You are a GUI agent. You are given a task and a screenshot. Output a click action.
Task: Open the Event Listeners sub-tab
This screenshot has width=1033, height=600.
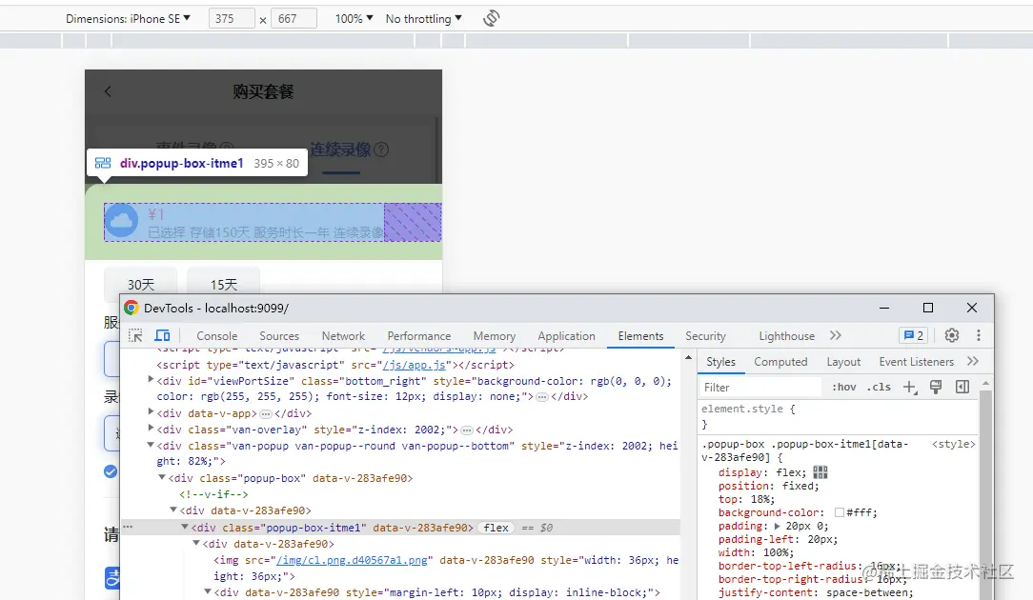(x=917, y=362)
